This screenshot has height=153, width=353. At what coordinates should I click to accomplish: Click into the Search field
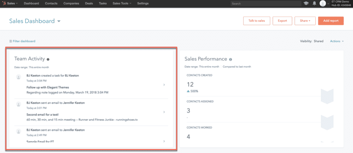coord(266,4)
